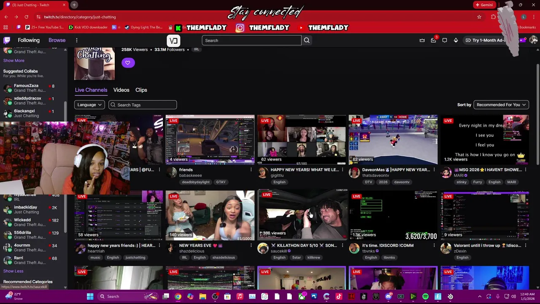
Task: Open shazdelicious NEW YEARS EVE thumbnail
Action: click(210, 215)
